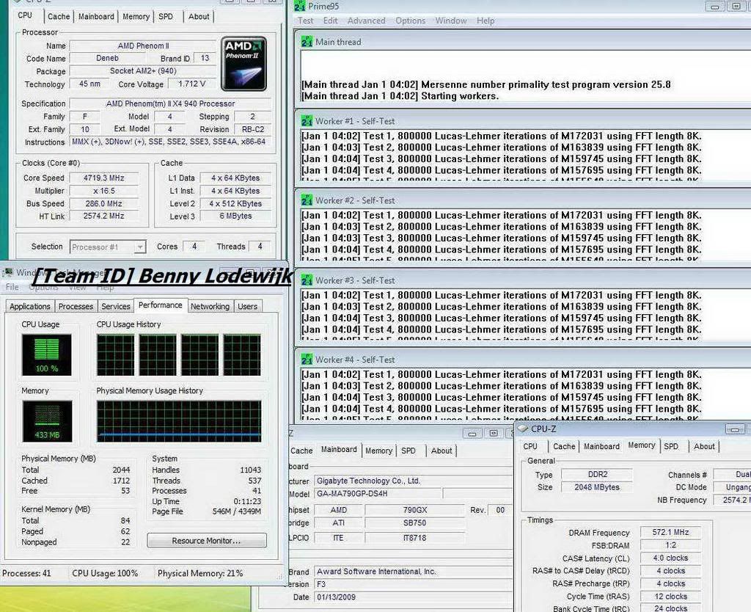Click the Worker #1 Self-Test window icon
This screenshot has width=751, height=612.
(x=307, y=121)
